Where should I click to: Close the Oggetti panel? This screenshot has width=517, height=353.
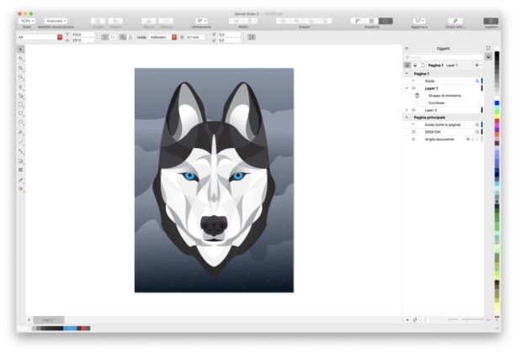[407, 48]
